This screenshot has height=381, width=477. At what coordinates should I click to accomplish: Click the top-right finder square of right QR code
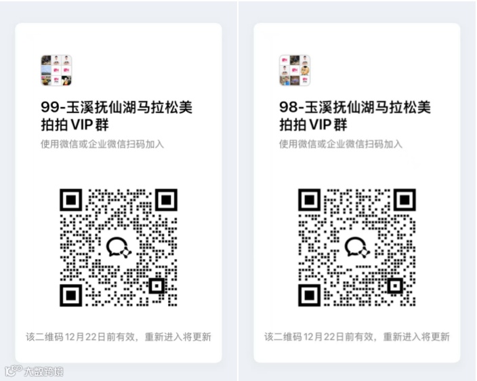tap(405, 200)
